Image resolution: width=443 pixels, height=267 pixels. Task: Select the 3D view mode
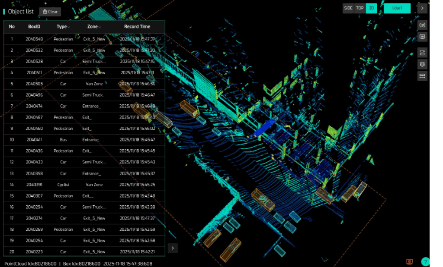[371, 8]
